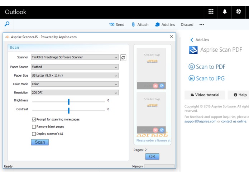
Task: Expand the Paper Size dropdown
Action: pos(75,76)
